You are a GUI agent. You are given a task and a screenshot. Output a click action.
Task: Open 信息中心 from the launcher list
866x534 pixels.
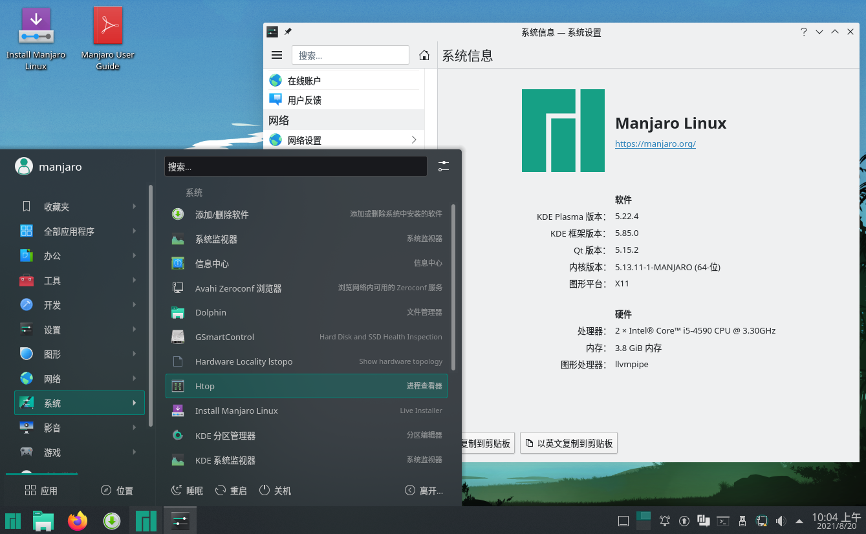pyautogui.click(x=307, y=263)
